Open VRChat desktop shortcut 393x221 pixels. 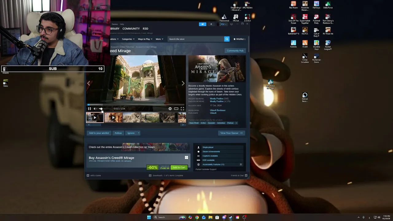[x=236, y=18]
